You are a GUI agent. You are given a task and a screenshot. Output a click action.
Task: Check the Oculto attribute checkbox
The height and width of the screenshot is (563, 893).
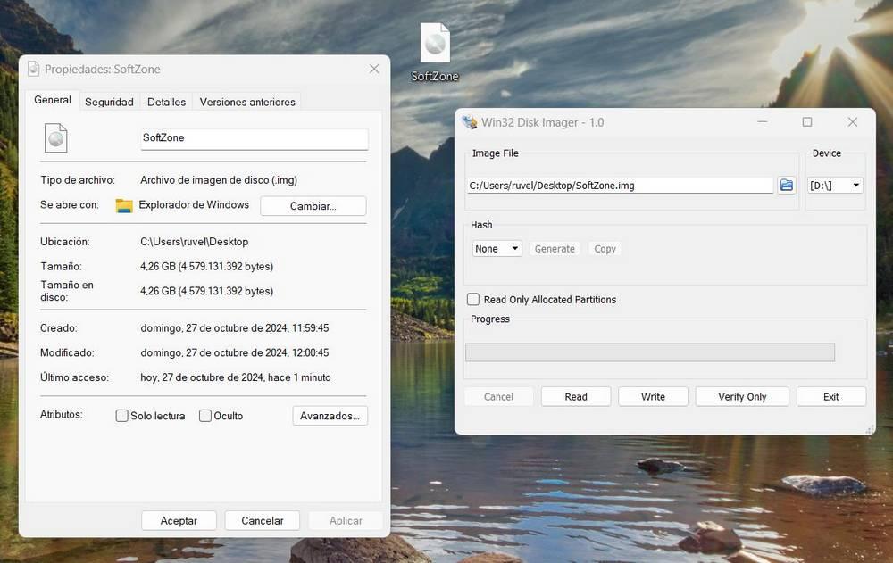tap(205, 416)
